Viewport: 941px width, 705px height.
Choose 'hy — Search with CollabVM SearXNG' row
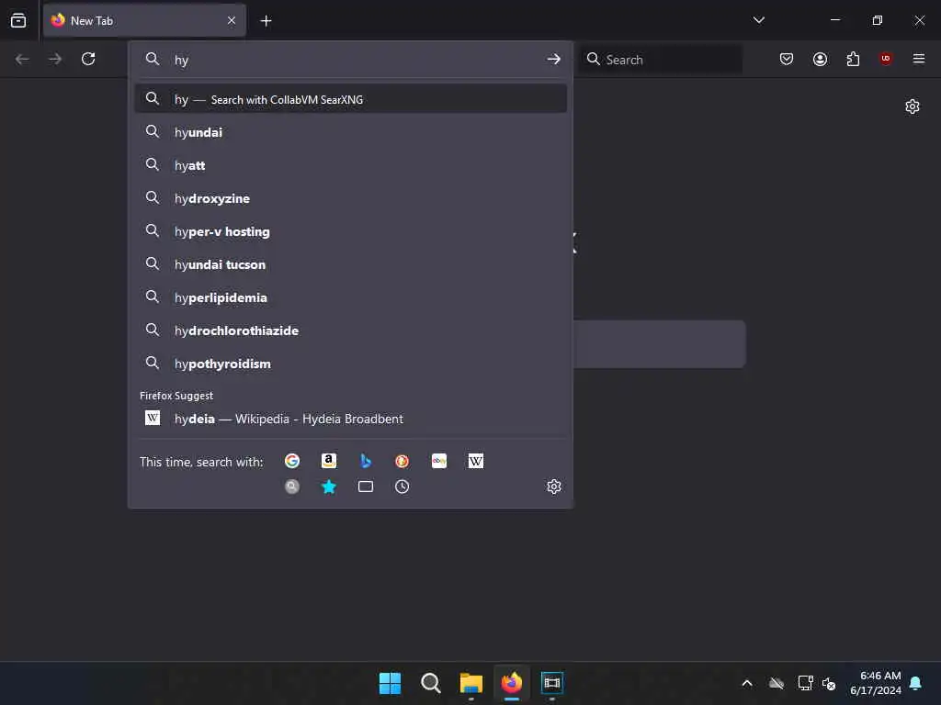[350, 99]
